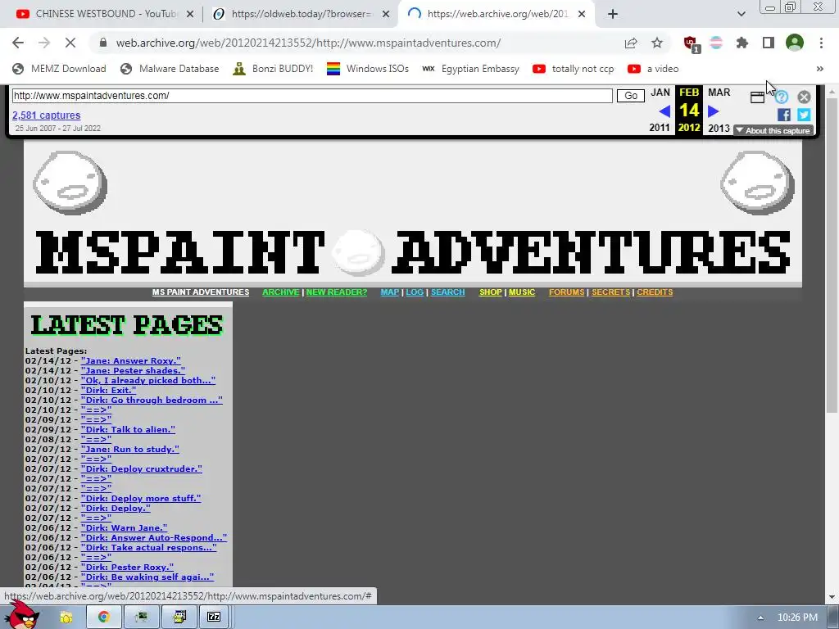The image size is (839, 629).
Task: Open "Jane: Answer Roxy." page link
Action: tap(131, 361)
